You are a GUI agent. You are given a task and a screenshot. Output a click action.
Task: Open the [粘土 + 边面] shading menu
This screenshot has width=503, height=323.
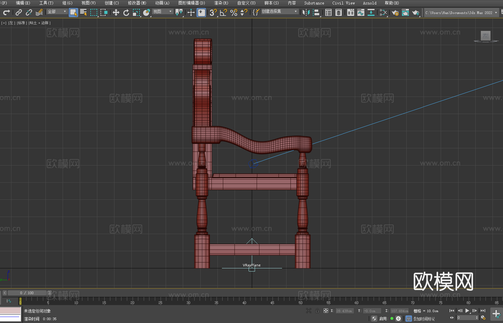(x=40, y=23)
